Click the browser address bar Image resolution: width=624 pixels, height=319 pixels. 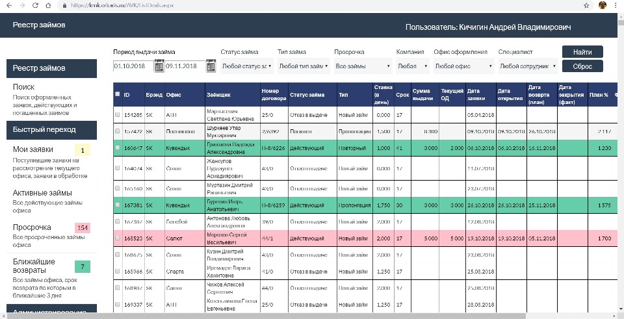318,6
